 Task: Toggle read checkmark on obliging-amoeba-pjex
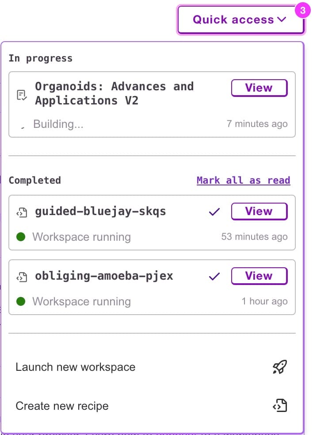point(214,277)
